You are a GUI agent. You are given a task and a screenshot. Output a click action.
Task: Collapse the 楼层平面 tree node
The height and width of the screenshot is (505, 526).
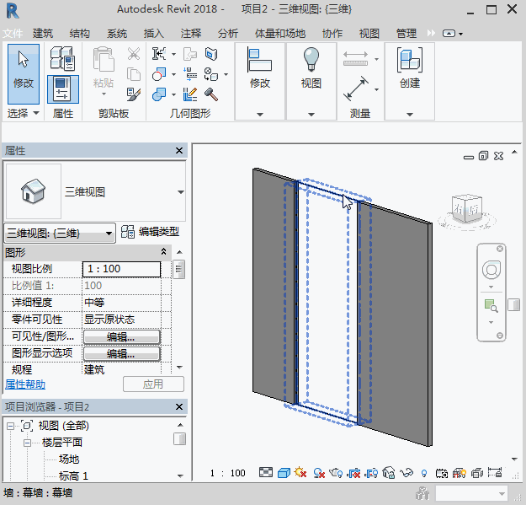[x=27, y=442]
